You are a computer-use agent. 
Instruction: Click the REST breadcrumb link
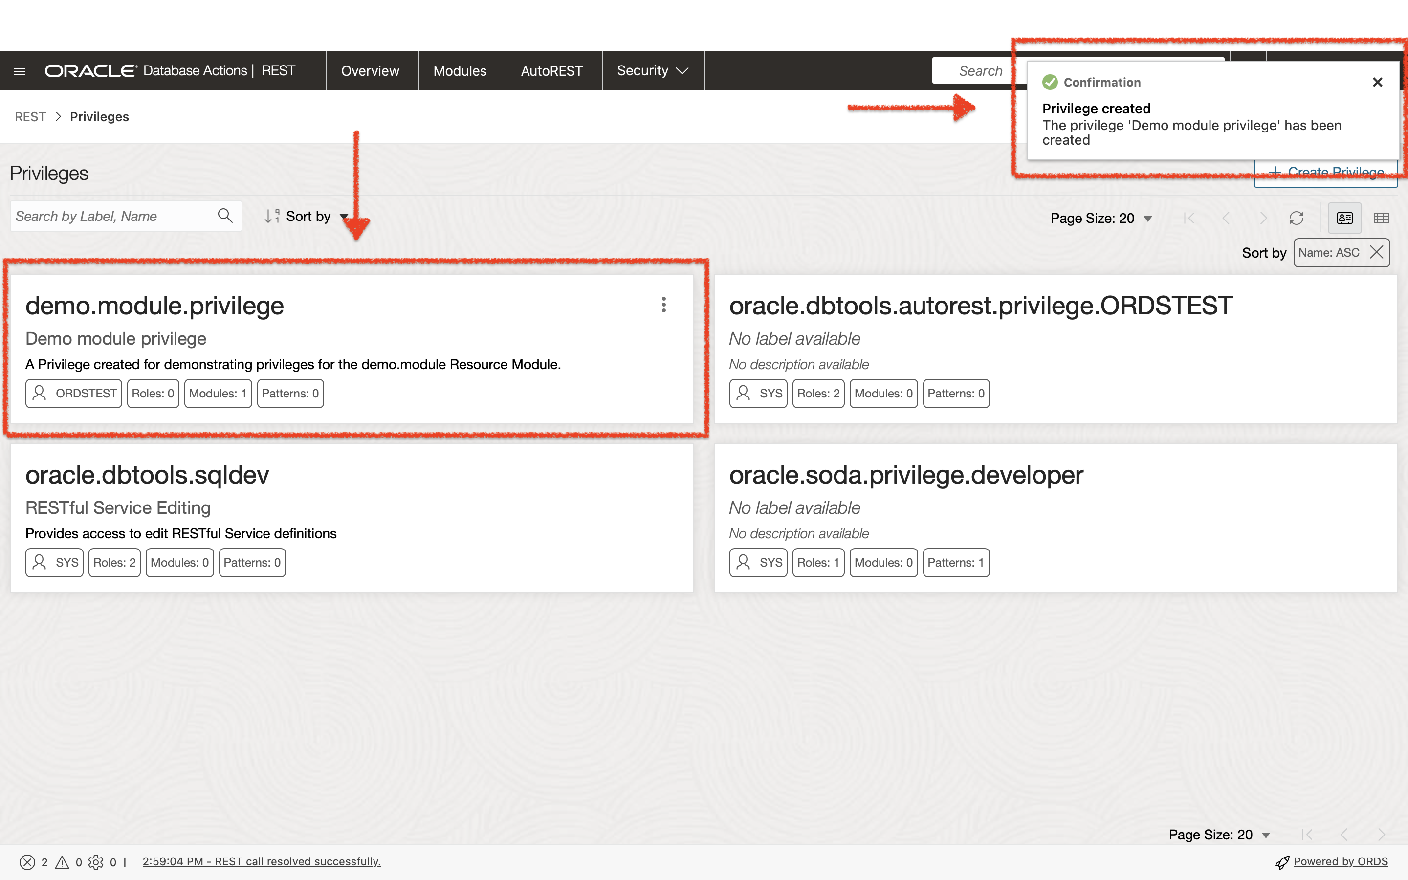click(30, 117)
